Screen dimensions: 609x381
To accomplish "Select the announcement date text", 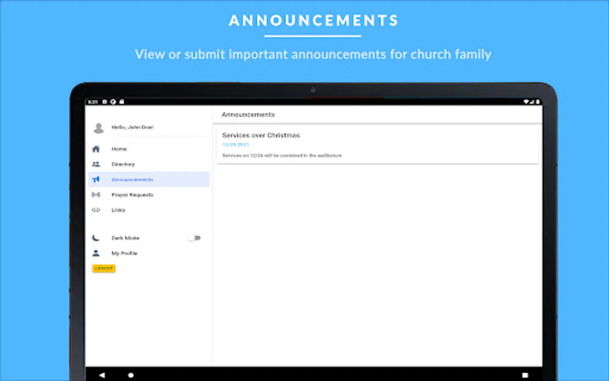I will pyautogui.click(x=236, y=145).
